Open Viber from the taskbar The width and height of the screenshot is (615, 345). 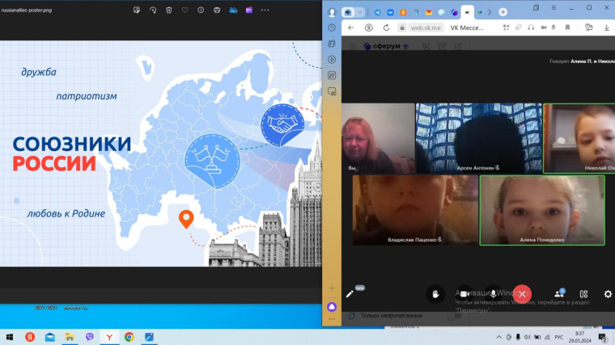click(x=90, y=337)
